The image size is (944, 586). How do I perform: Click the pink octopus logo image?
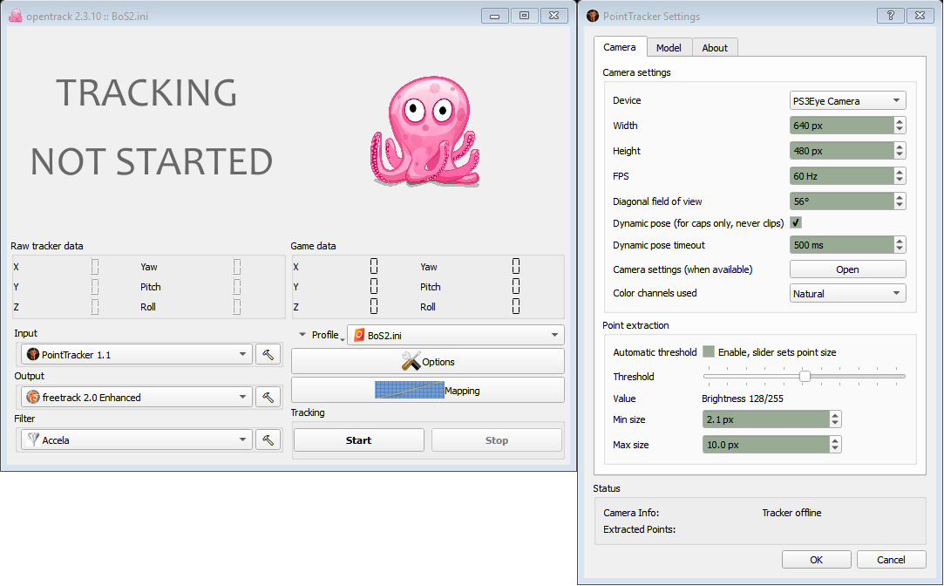tap(425, 131)
